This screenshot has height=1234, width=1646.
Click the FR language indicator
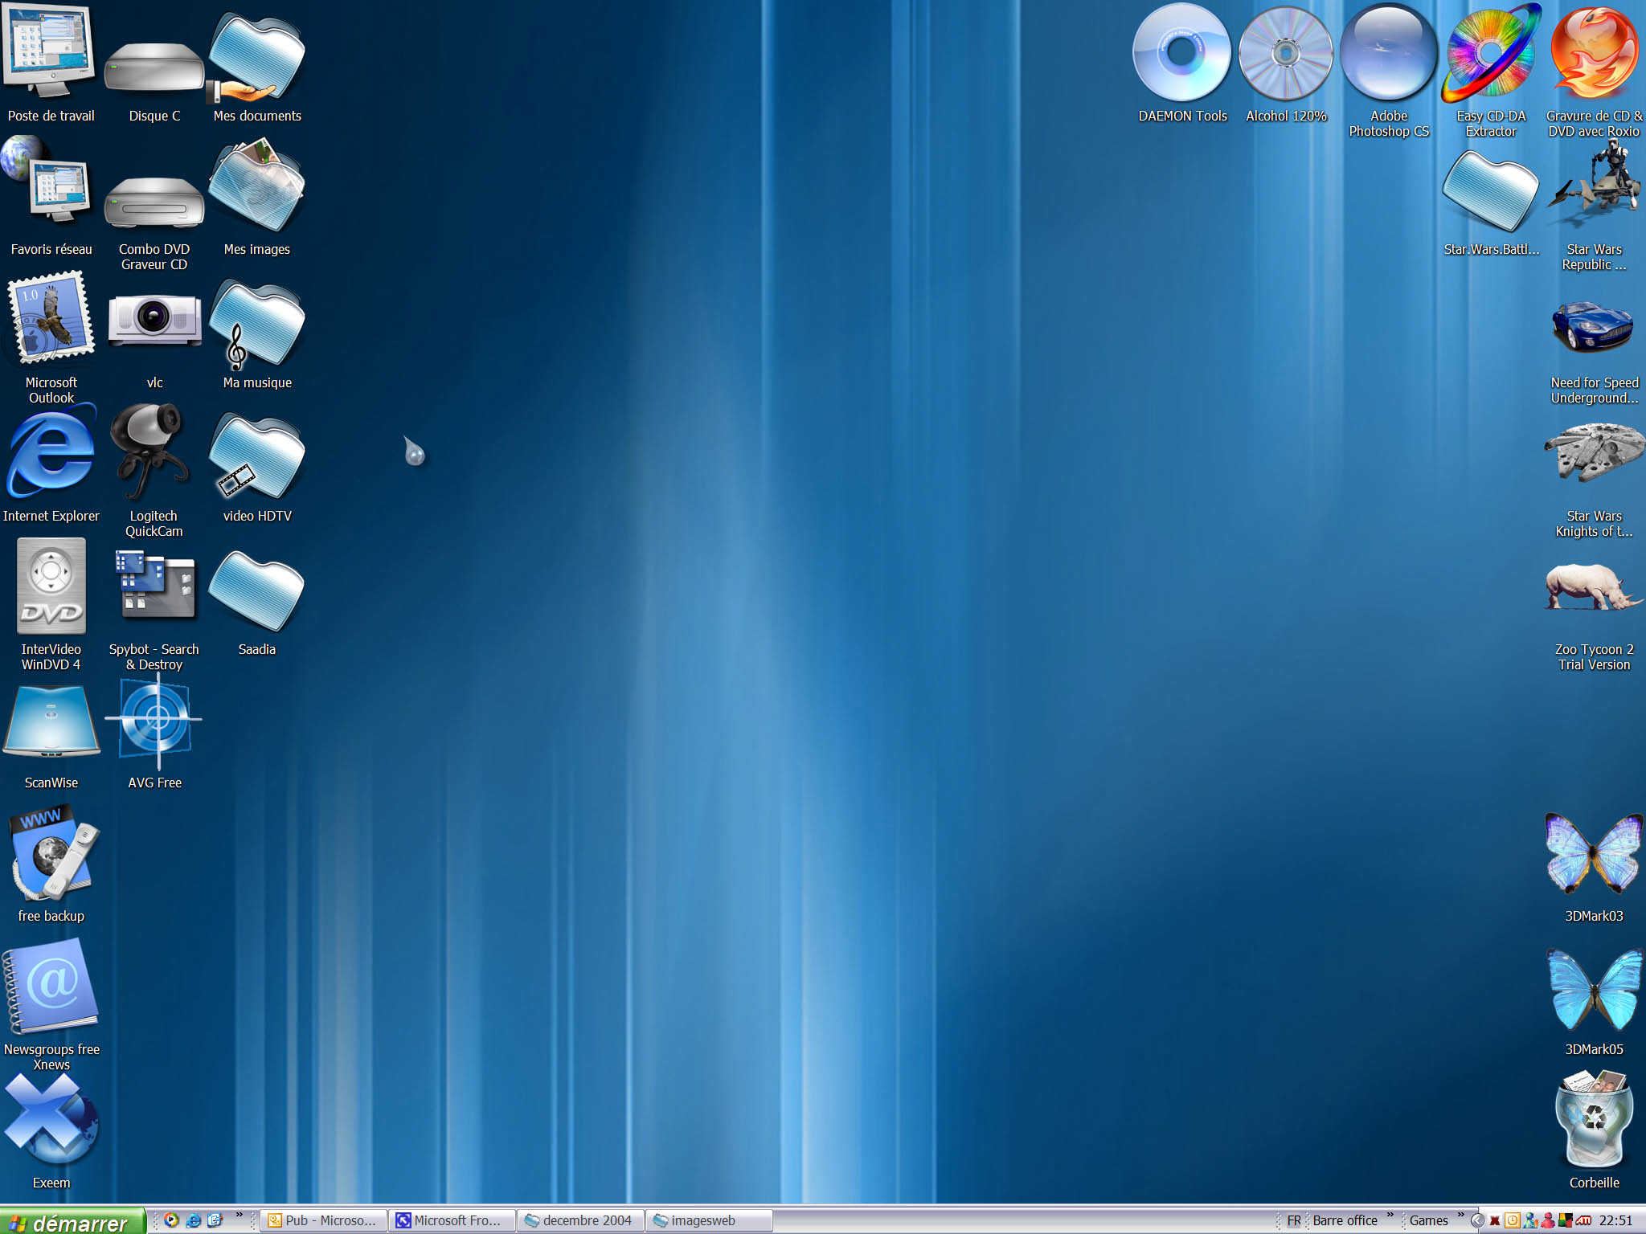coord(1294,1220)
